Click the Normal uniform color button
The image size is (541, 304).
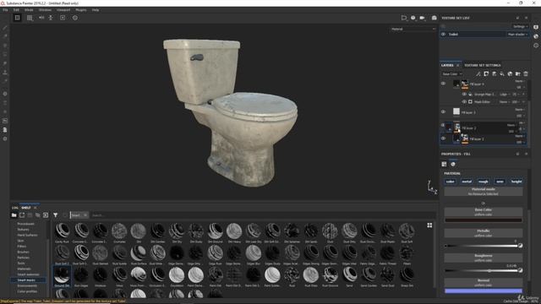point(483,283)
